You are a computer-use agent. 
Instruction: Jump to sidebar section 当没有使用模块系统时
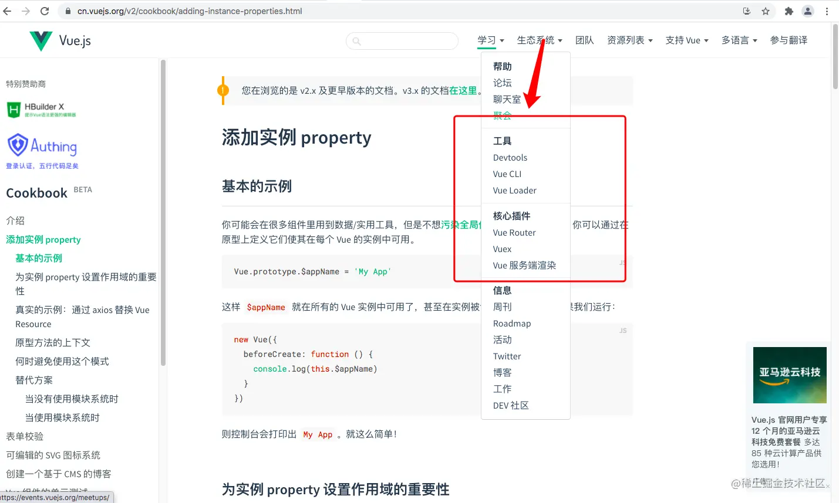click(72, 399)
